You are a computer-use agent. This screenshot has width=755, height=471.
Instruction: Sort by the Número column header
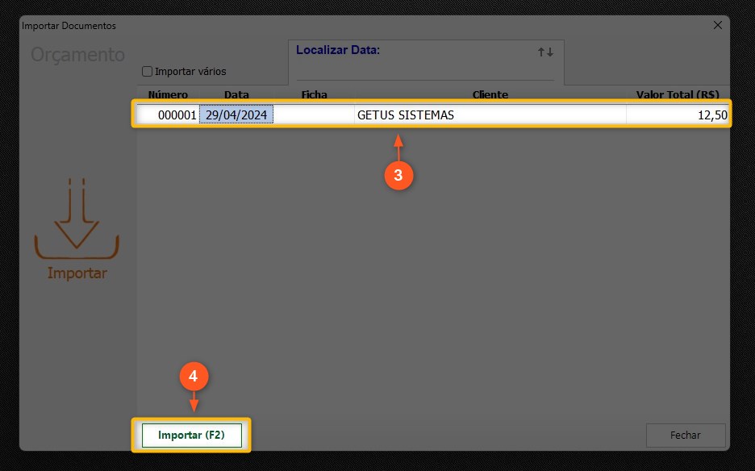click(x=168, y=94)
